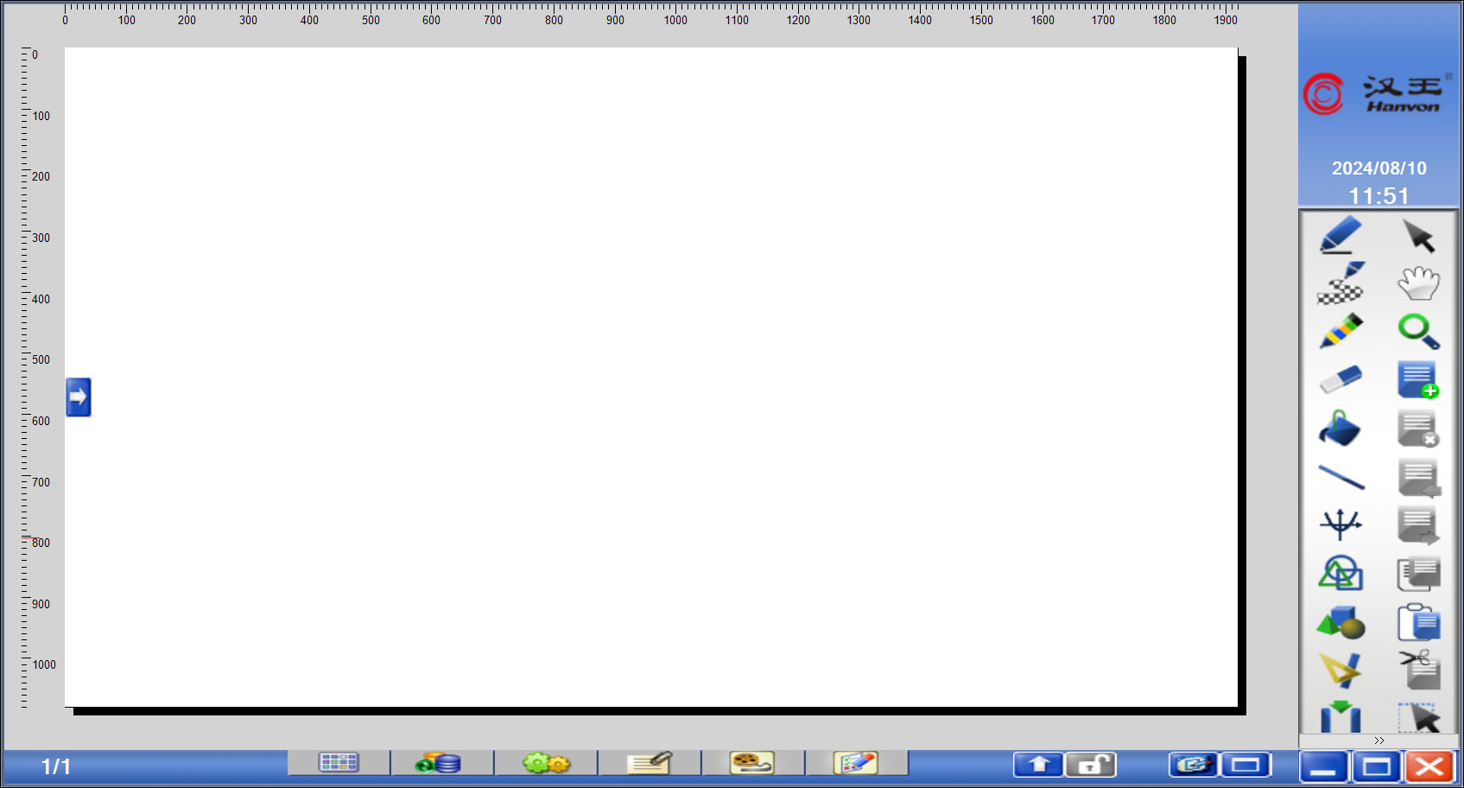Viewport: 1464px width, 788px height.
Task: Choose the dashed marquee selection arrow
Action: [1418, 717]
